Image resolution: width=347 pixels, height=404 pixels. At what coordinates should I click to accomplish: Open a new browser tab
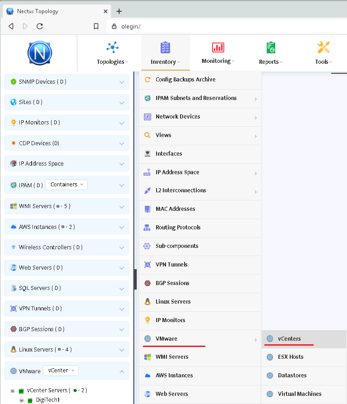pyautogui.click(x=119, y=11)
